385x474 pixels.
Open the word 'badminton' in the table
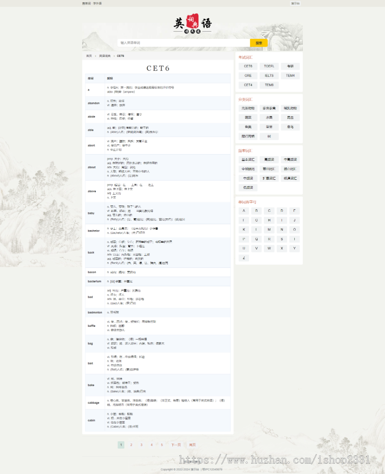coord(95,313)
